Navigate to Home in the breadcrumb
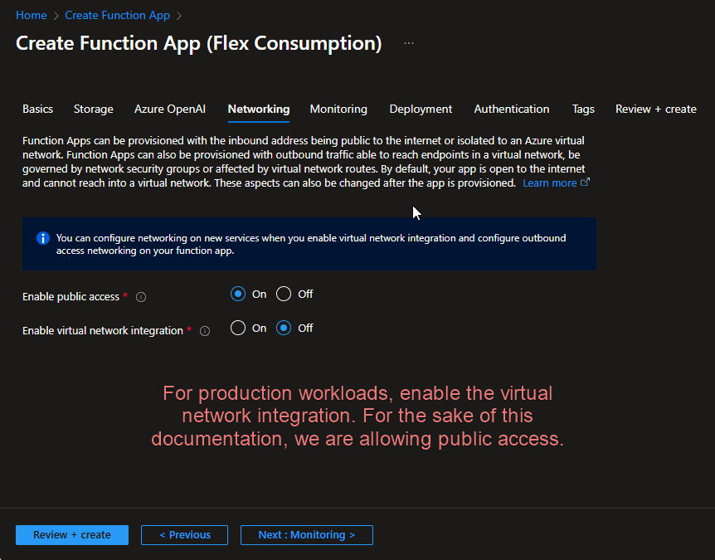 (x=32, y=15)
